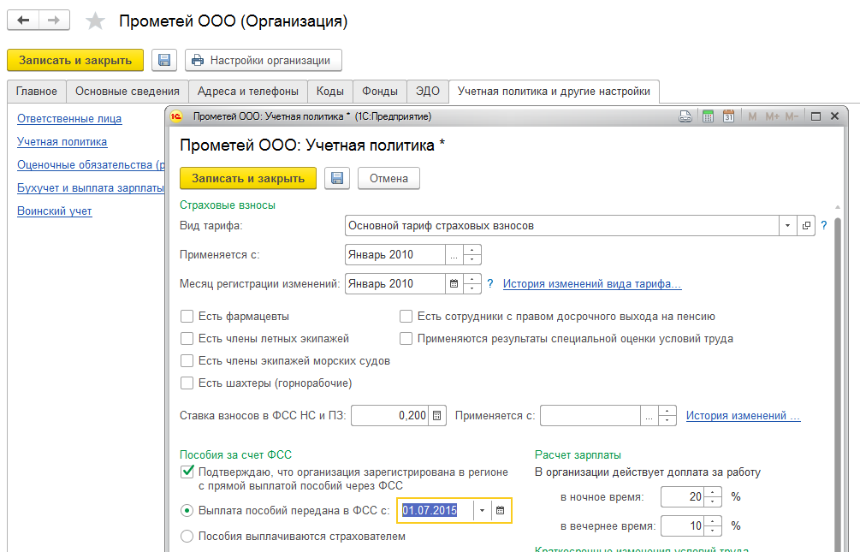Click the Отмена button
The image size is (860, 552).
[x=388, y=178]
